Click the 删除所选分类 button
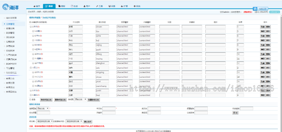Image resolution: width=282 pixels, height=132 pixels. pyautogui.click(x=60, y=99)
